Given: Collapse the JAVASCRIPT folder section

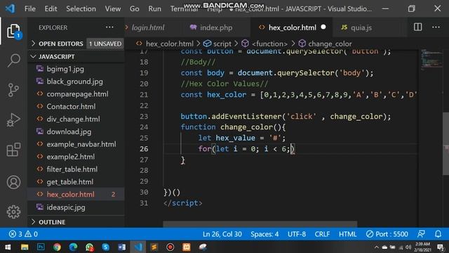Looking at the screenshot, I should click(57, 56).
